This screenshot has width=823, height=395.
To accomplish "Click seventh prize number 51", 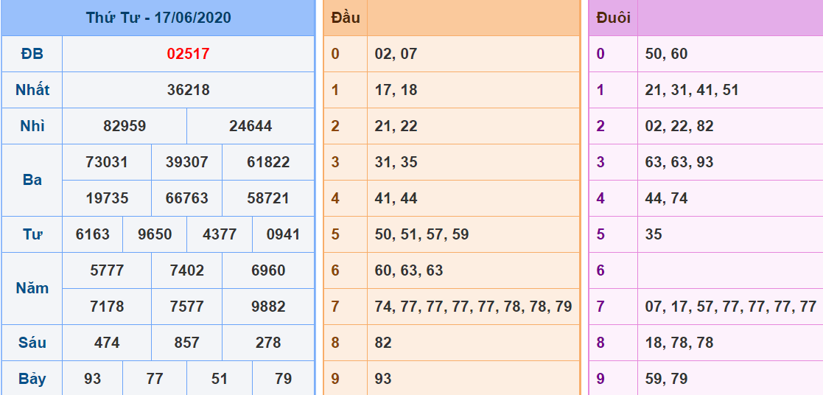I will coord(220,379).
